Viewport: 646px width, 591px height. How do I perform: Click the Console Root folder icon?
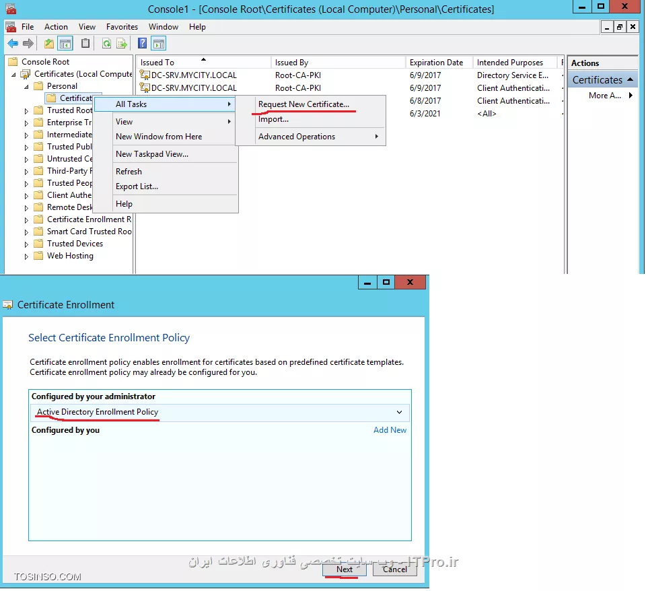[x=13, y=62]
